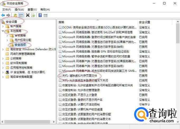Image resolution: width=180 pixels, height=129 pixels.
Task: Click icon beside 交互式登录: 不显示上次登录
Action: [60, 95]
